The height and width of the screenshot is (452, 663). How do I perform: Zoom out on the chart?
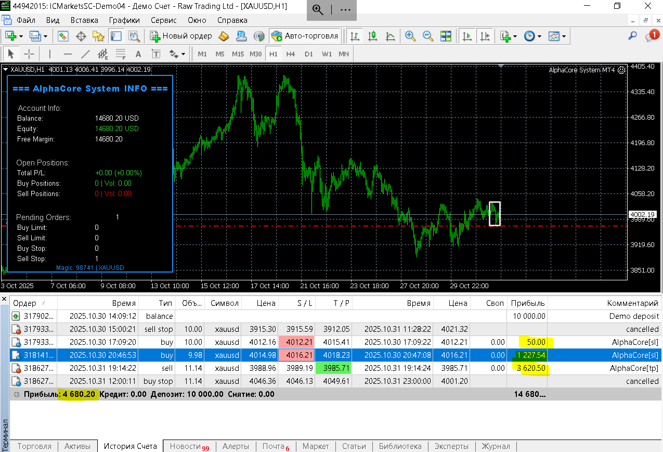tap(427, 36)
